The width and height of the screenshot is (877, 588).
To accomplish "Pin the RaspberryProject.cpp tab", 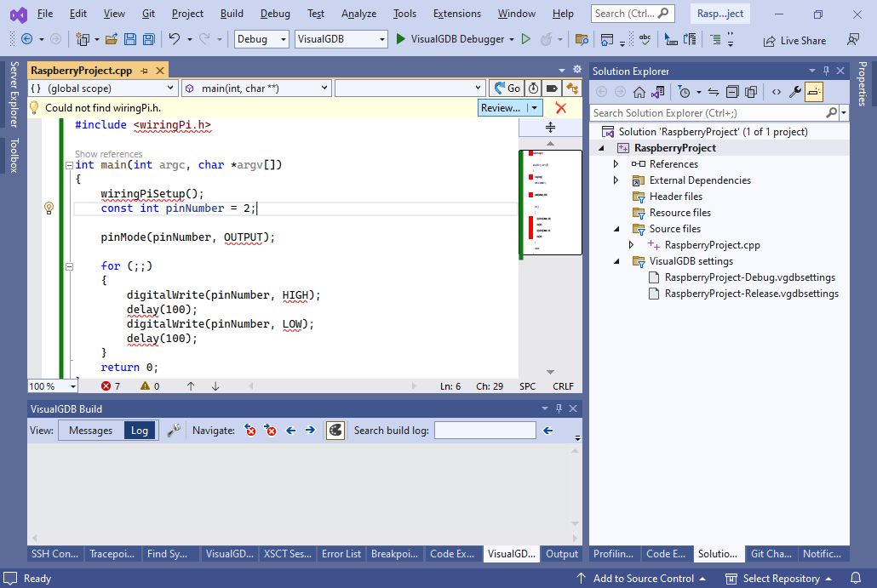I will (x=144, y=71).
